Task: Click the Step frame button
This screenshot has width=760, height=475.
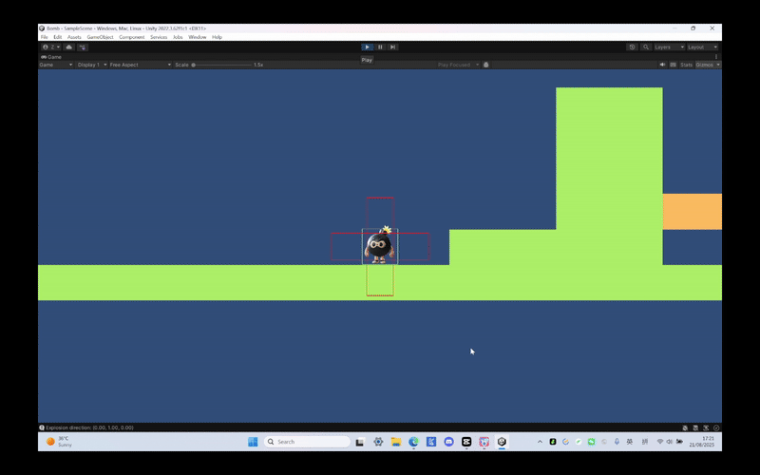Action: tap(392, 47)
